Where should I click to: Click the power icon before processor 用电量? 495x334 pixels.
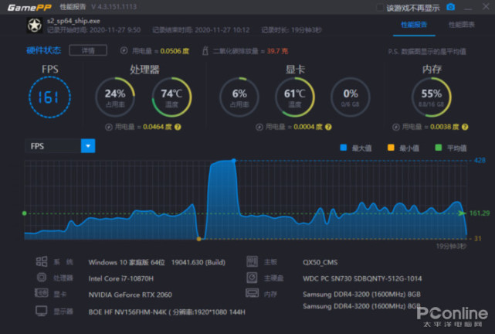tap(109, 127)
